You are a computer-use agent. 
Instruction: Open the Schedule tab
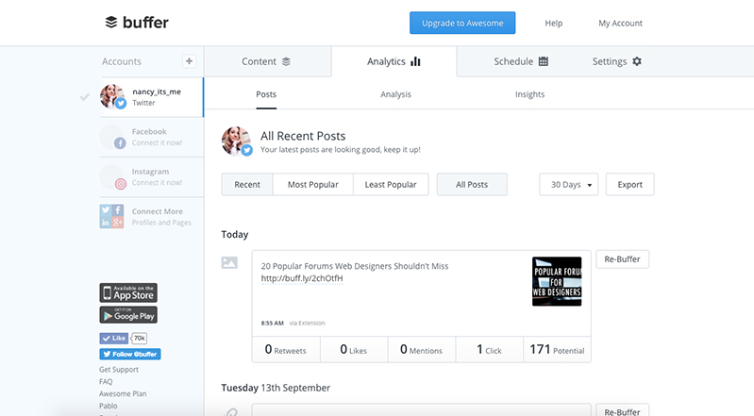[521, 61]
